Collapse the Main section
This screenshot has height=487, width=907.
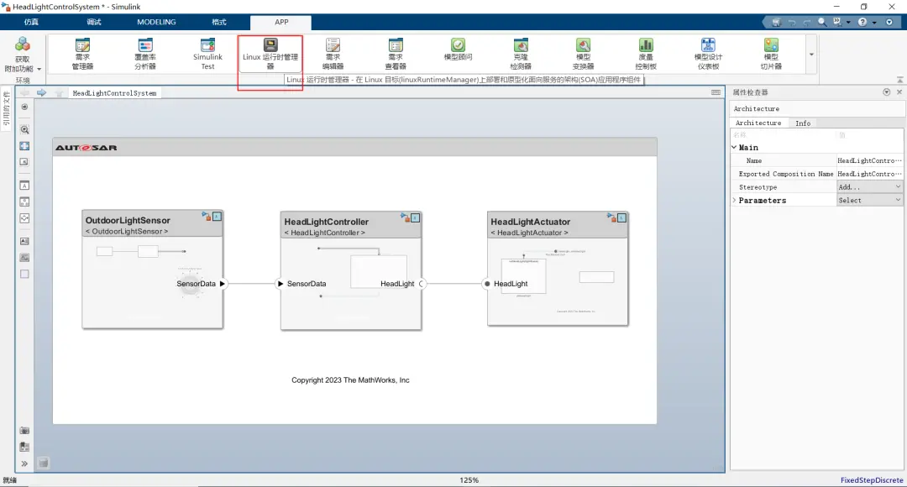pos(734,148)
